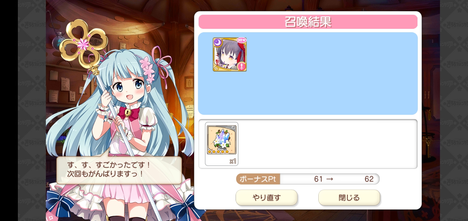Tap the pink sword role icon on the card
468x221 pixels.
pos(242,66)
